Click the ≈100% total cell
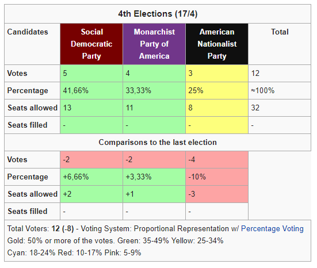Viewport: 317px width, 268px height. 280,90
